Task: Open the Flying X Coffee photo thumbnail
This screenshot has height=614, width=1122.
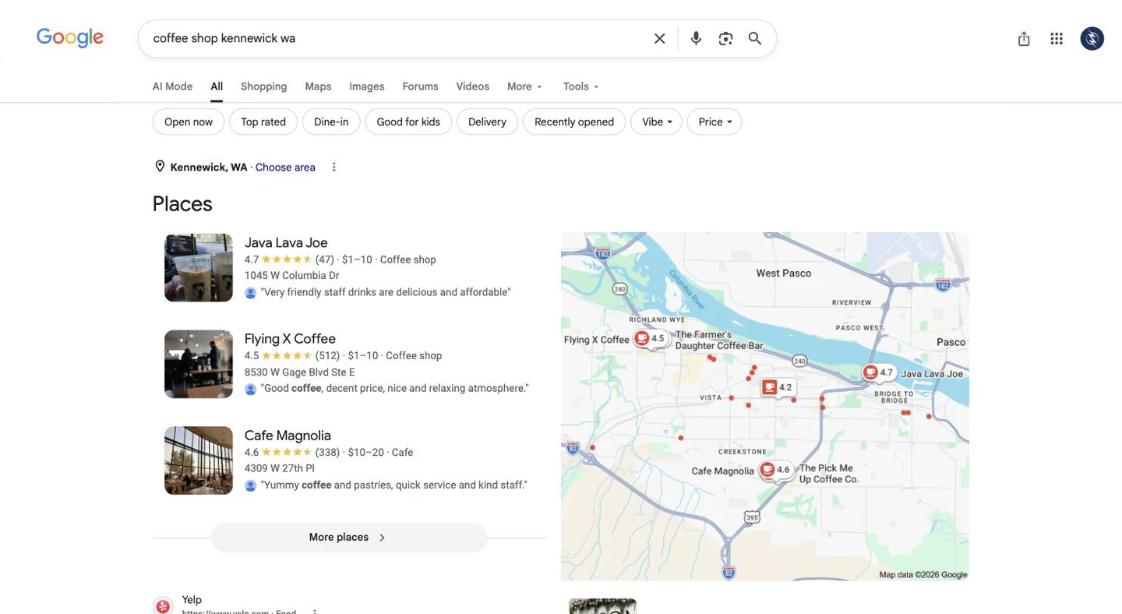Action: coord(199,364)
